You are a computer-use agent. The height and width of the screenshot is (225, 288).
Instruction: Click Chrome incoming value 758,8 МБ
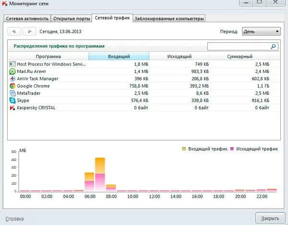pos(139,86)
